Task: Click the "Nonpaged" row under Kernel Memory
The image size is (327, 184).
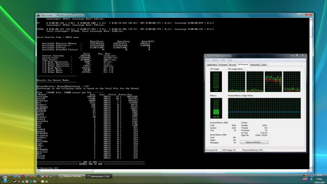Action: pyautogui.click(x=223, y=143)
